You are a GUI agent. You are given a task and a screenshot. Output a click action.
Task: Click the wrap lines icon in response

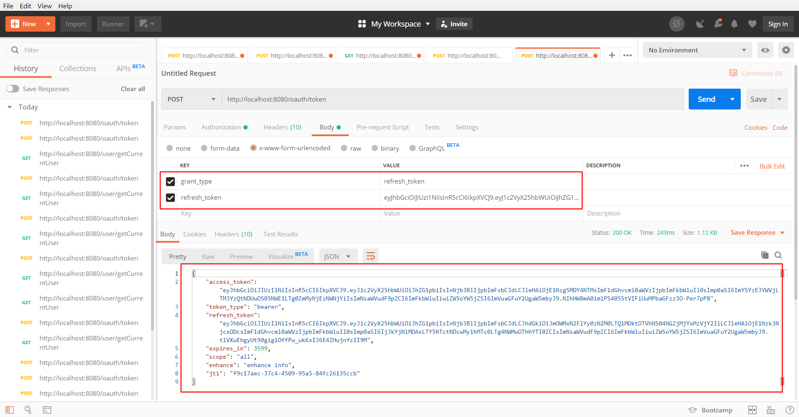370,256
